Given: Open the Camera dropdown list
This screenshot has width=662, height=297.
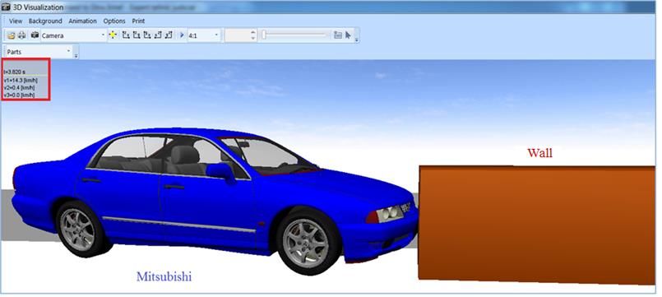Looking at the screenshot, I should (x=73, y=35).
